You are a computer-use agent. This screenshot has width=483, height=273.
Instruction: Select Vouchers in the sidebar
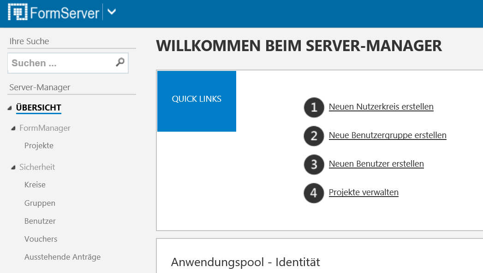[41, 239]
